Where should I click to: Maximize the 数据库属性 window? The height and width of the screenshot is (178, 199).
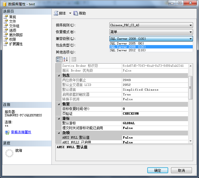coord(180,3)
